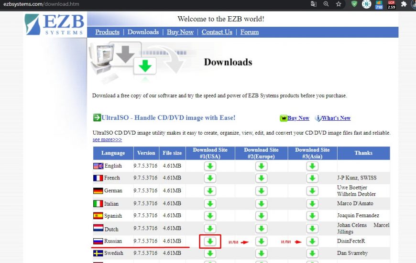416x263 pixels.
Task: Follow the see more>>> link
Action: click(107, 139)
